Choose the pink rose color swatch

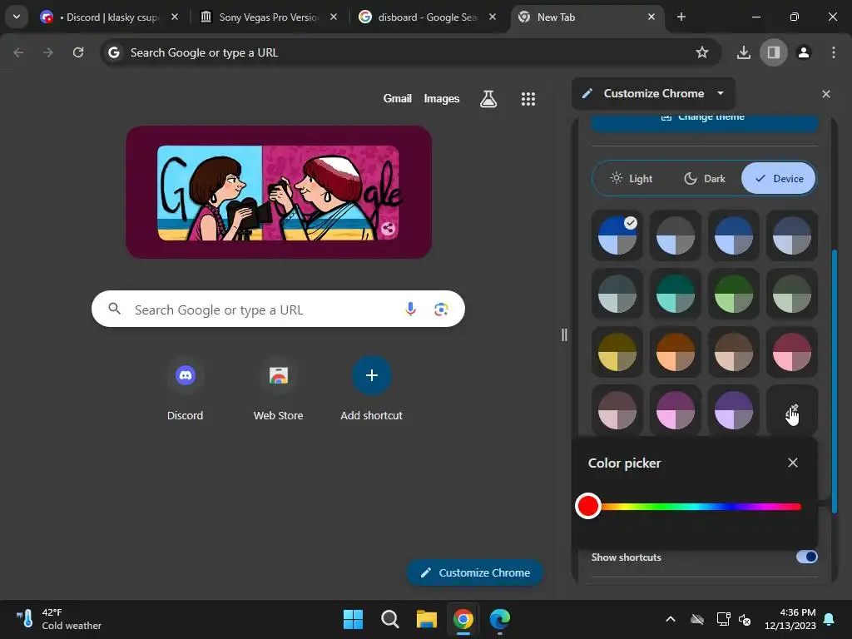click(792, 352)
